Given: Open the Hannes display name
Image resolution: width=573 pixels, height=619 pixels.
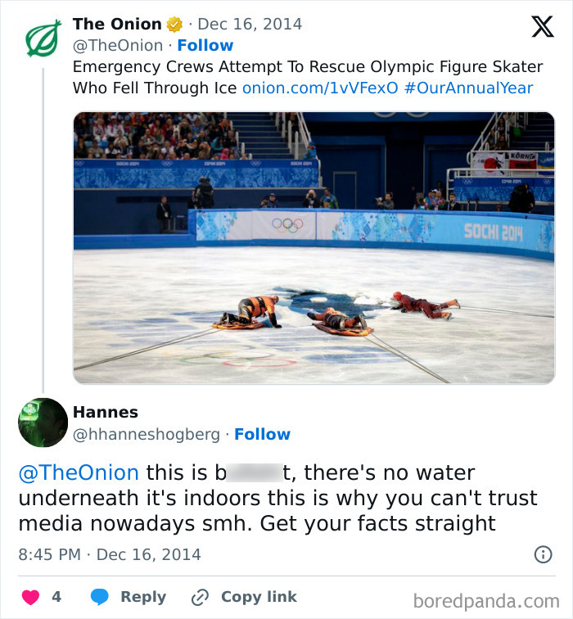Looking at the screenshot, I should click(106, 412).
